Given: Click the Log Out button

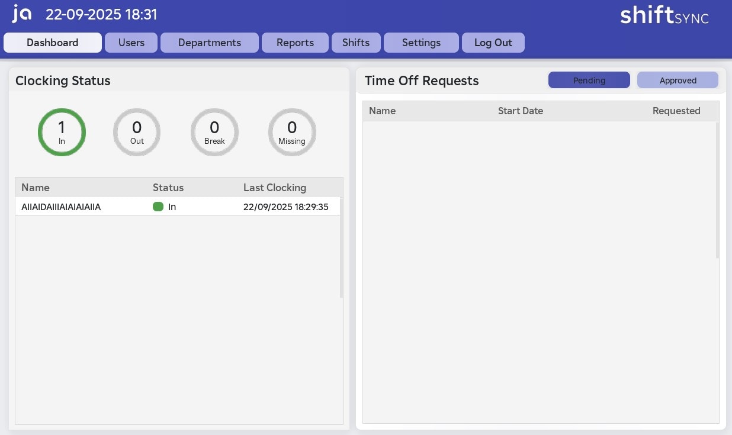Looking at the screenshot, I should pos(493,43).
